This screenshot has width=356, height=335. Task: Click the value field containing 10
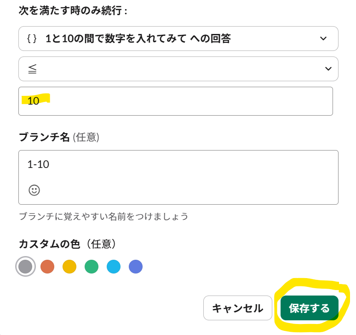point(176,101)
